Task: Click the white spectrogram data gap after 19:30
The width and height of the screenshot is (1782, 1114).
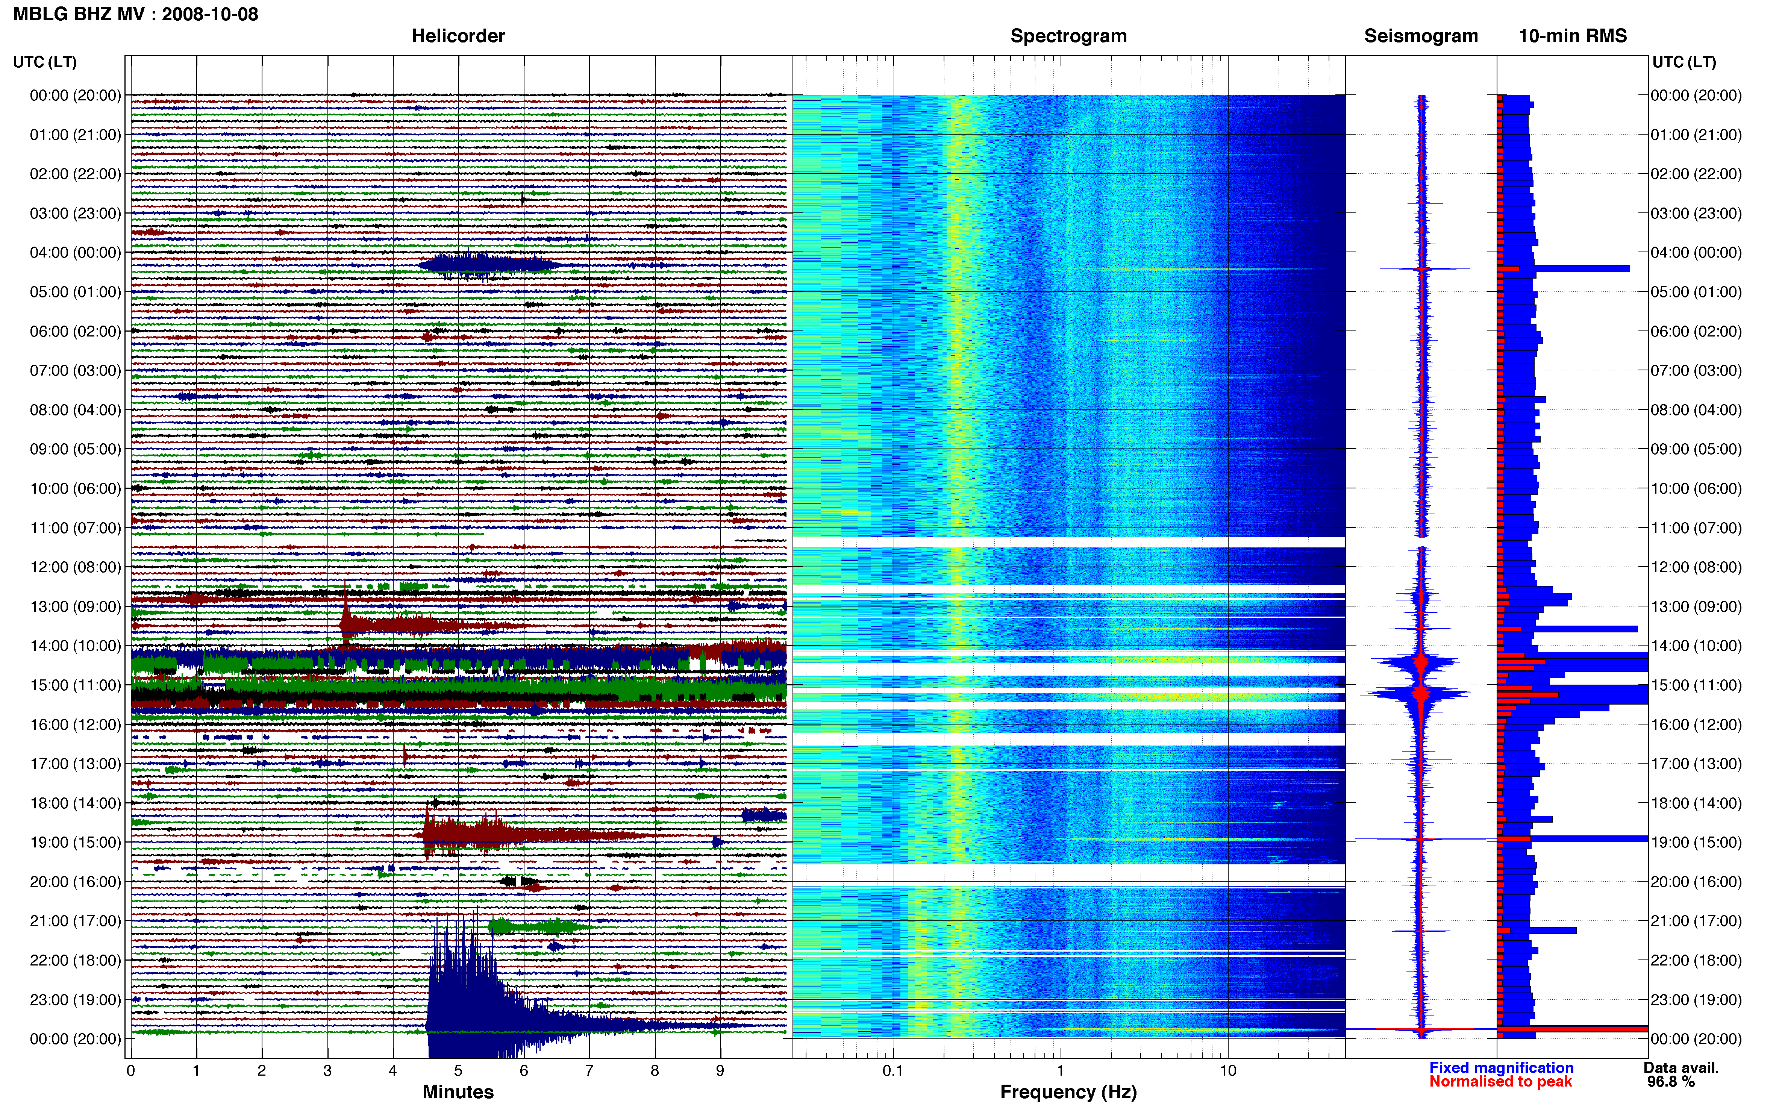Action: (1069, 872)
